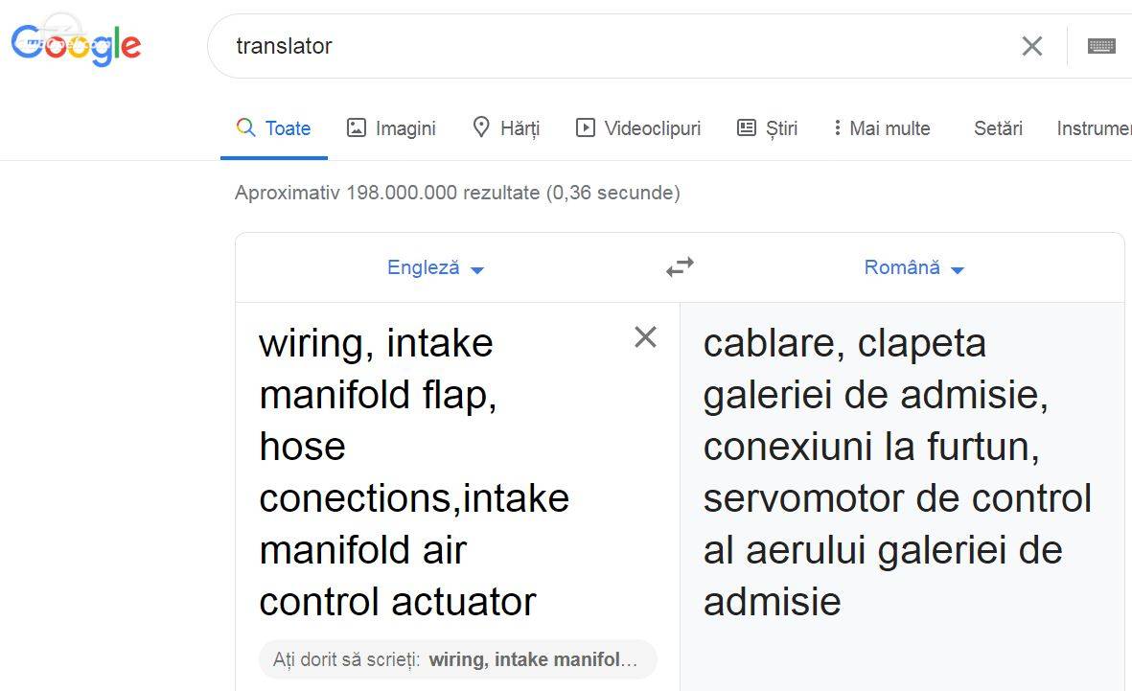Swap languages with the arrows icon
Viewport: 1132px width, 691px height.
[681, 267]
